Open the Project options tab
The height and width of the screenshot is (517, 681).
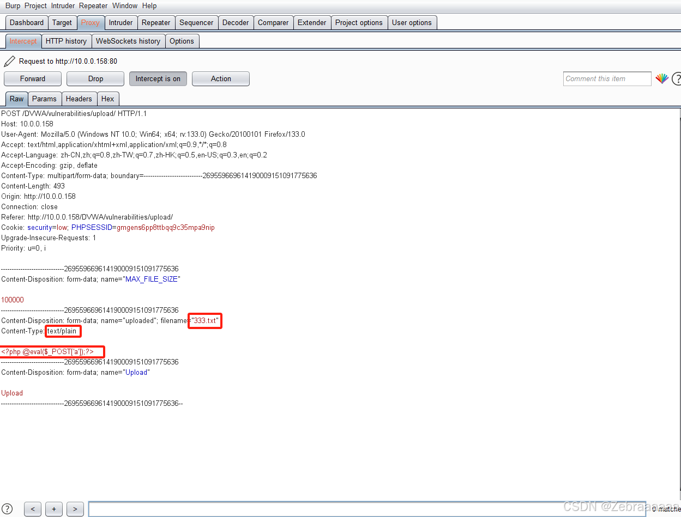coord(359,22)
